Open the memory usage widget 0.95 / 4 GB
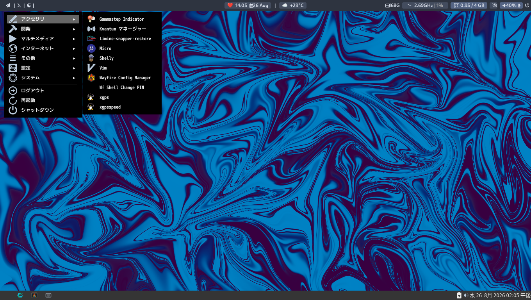This screenshot has height=300, width=531. (x=469, y=5)
